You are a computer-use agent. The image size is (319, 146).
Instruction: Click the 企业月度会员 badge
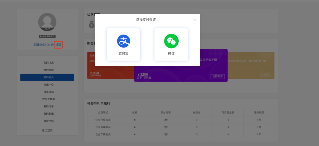47,36
